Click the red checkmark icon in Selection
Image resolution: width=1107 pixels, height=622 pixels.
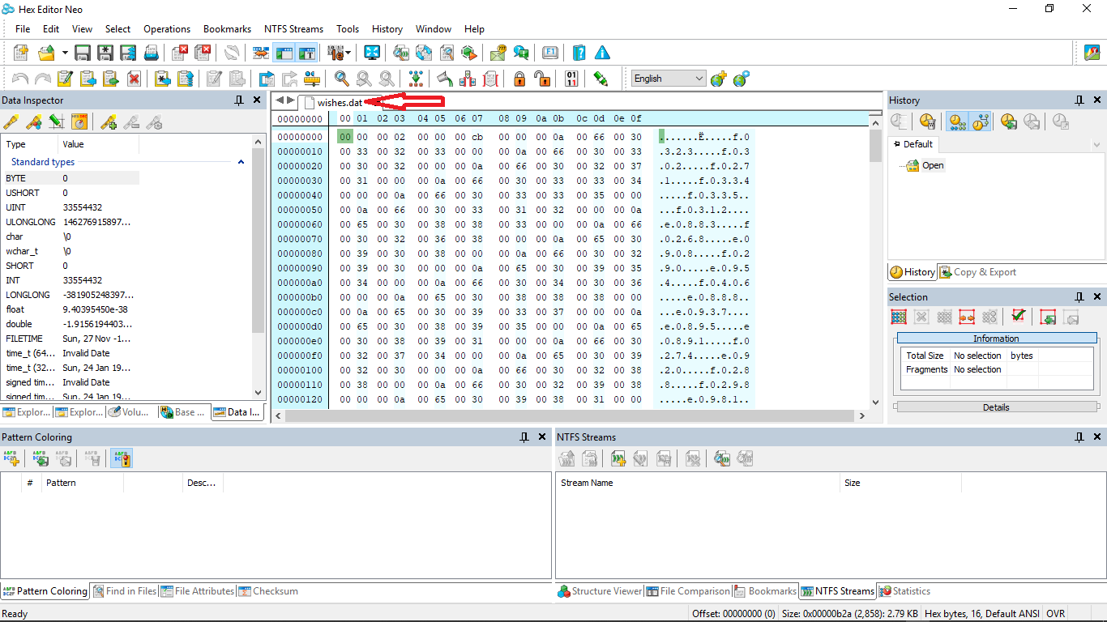pyautogui.click(x=1019, y=317)
